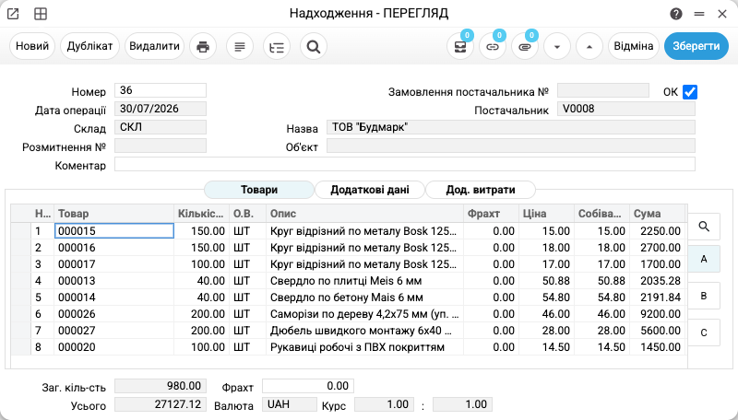This screenshot has height=420, width=738.
Task: Click the Зберегти save button
Action: point(696,46)
